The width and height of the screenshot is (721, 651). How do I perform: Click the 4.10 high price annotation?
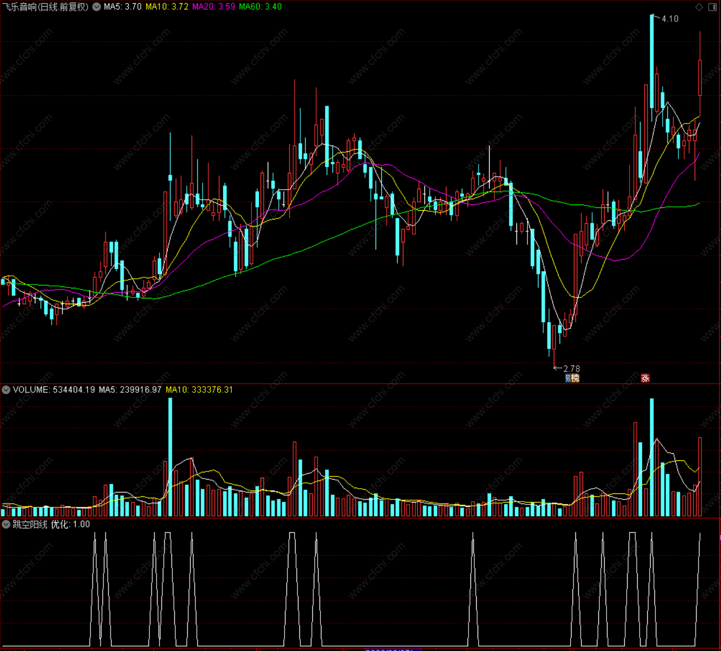coord(670,19)
